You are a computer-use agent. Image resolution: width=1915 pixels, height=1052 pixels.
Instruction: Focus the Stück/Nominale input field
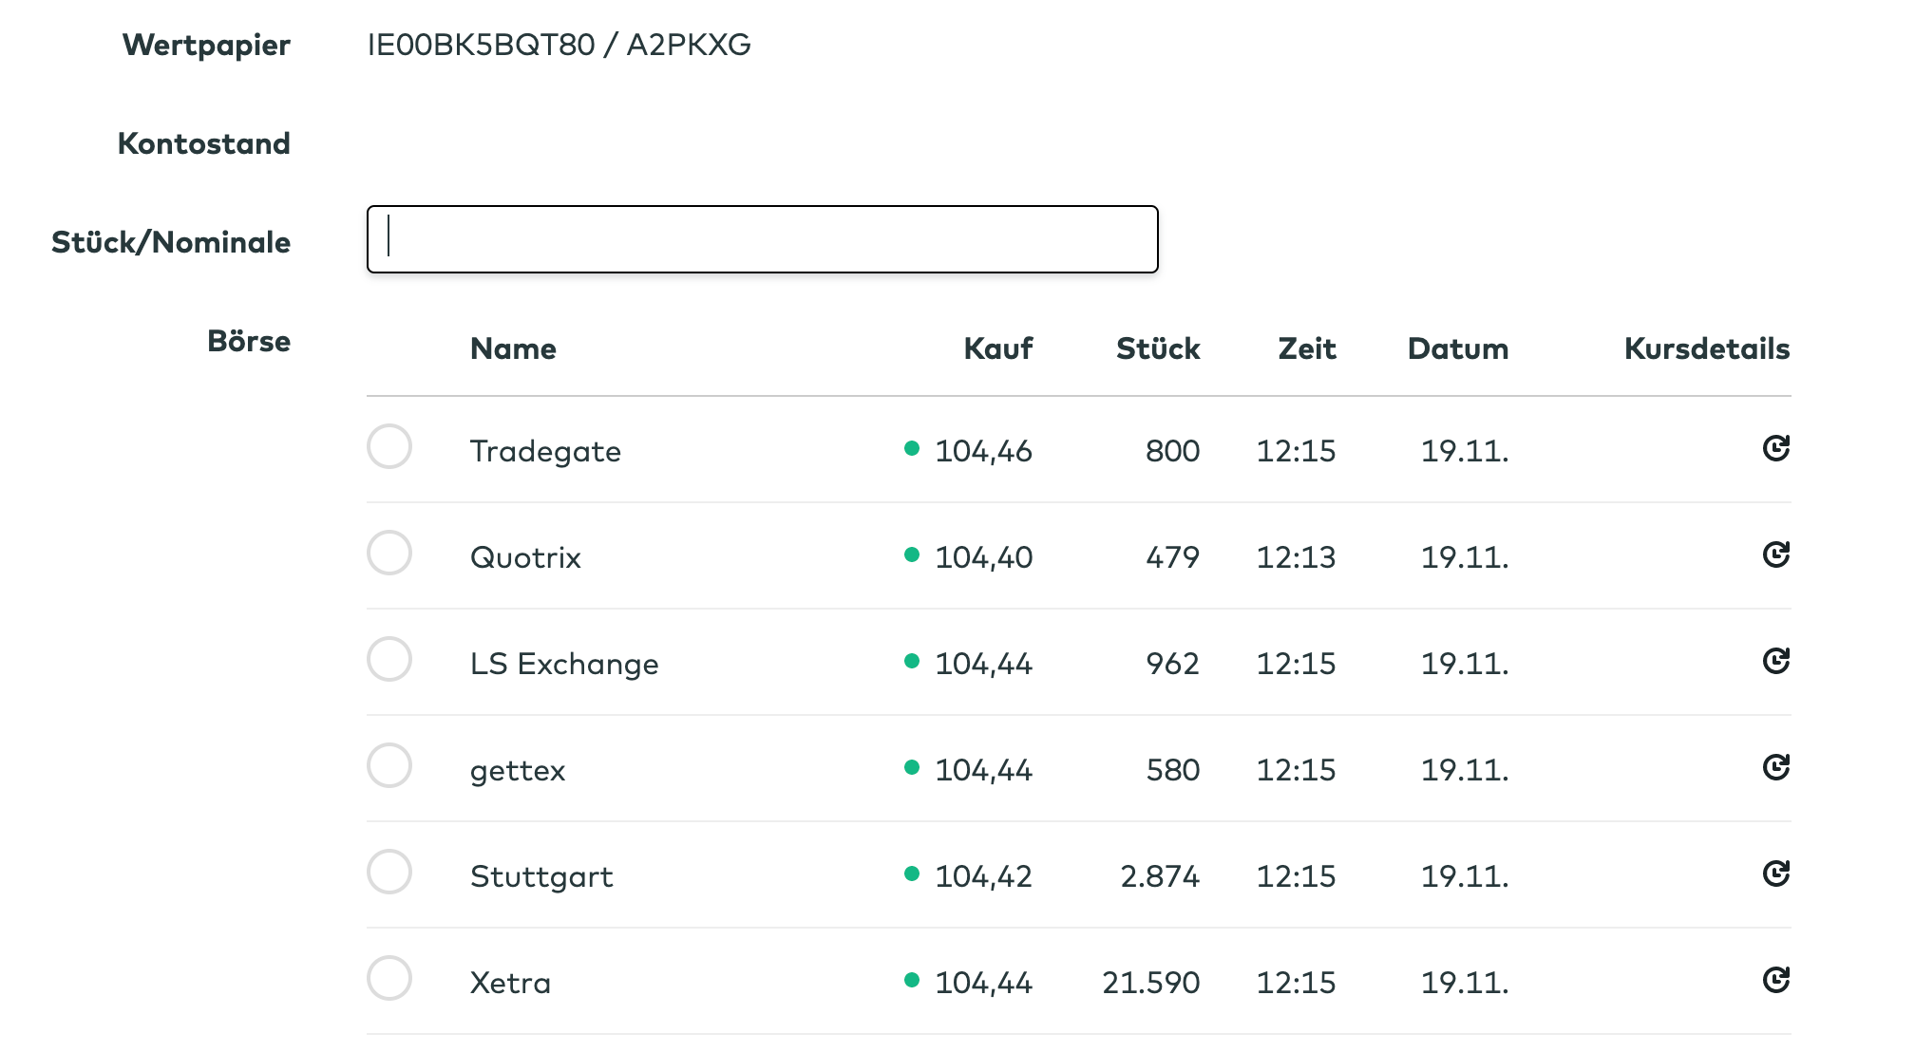pyautogui.click(x=762, y=239)
